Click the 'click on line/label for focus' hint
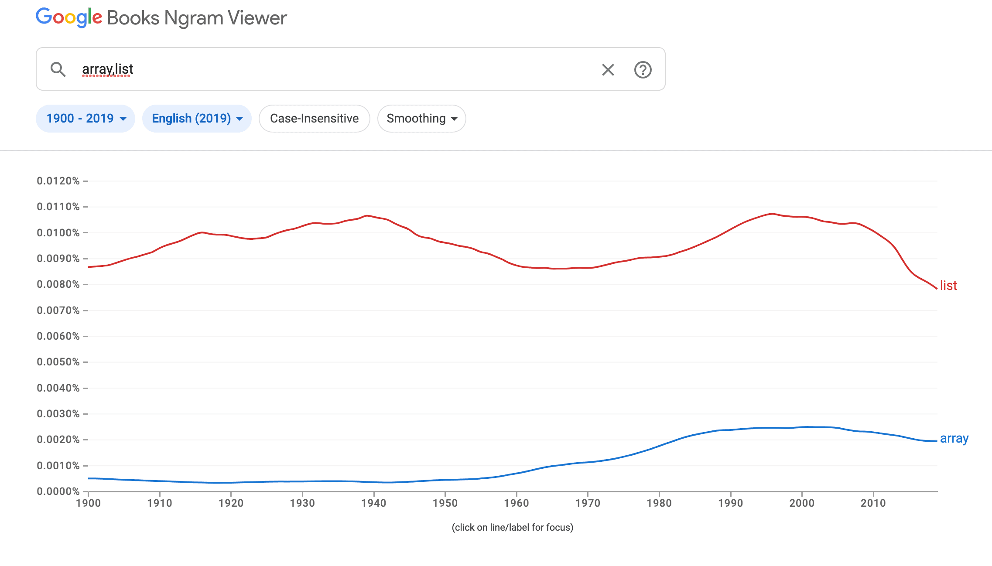Viewport: 992px width, 566px height. 513,527
